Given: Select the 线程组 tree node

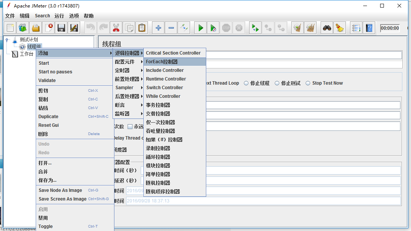Looking at the screenshot, I should pos(34,47).
